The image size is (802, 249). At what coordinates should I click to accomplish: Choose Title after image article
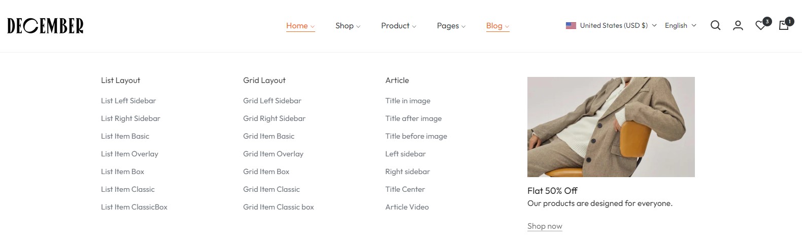[413, 118]
